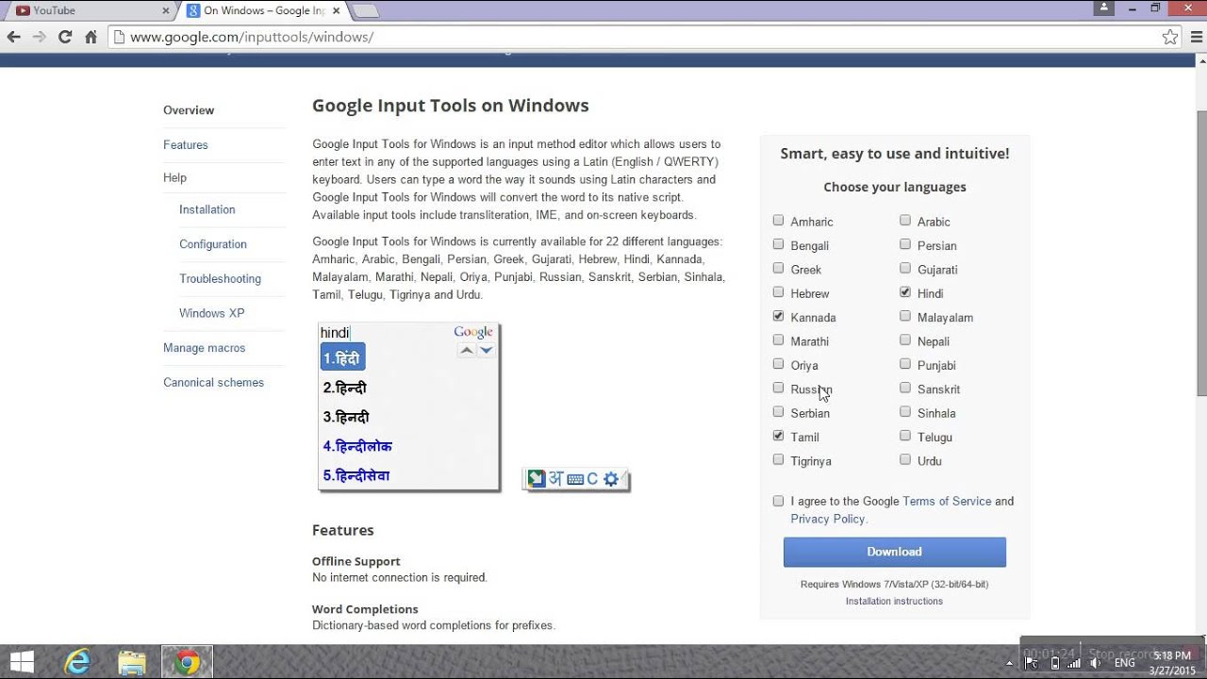Image resolution: width=1207 pixels, height=679 pixels.
Task: Go to the browser Home page
Action: 91,37
